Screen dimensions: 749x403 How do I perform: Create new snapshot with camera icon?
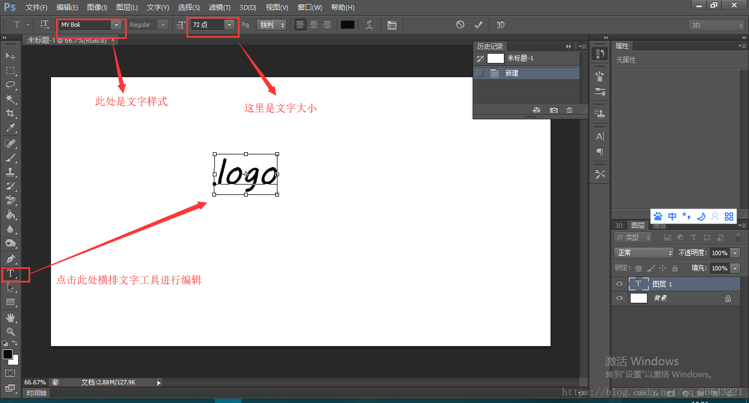coord(554,110)
